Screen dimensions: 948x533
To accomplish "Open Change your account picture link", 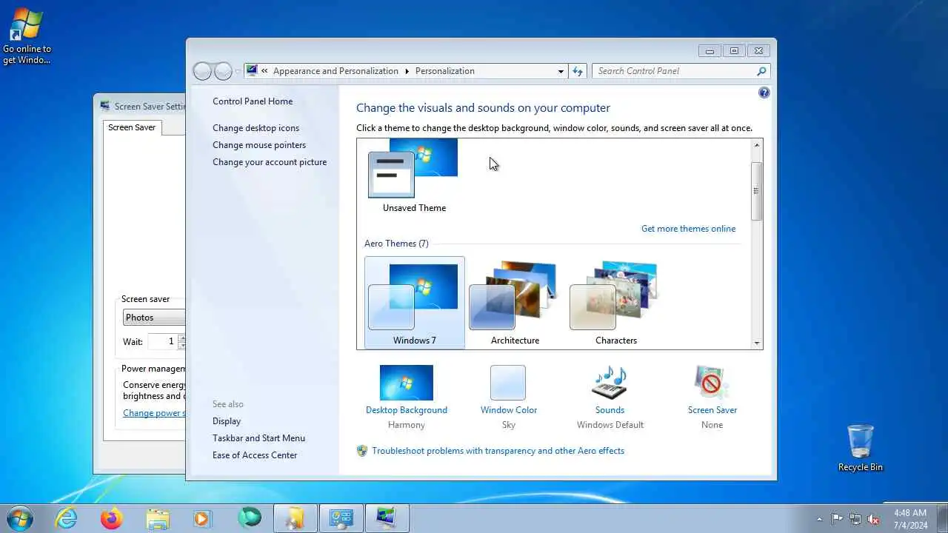I will tap(270, 162).
